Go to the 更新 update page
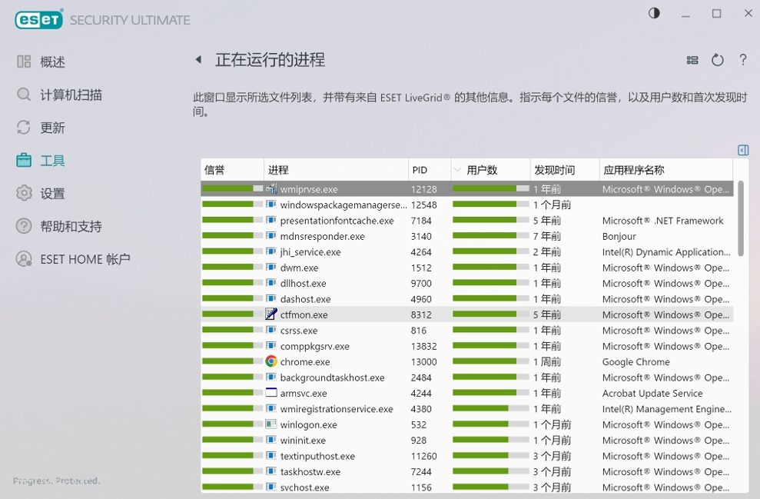Viewport: 760px width, 499px height. (52, 128)
